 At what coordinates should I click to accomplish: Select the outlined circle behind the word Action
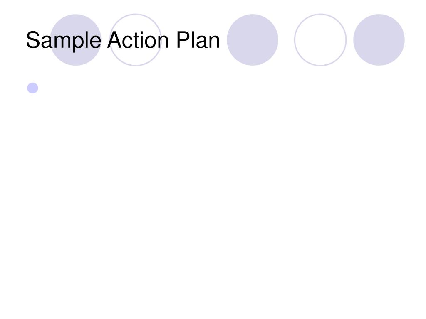click(x=136, y=40)
